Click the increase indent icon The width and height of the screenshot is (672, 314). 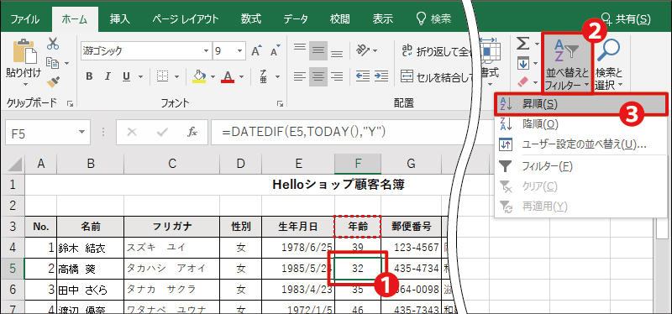click(x=381, y=76)
